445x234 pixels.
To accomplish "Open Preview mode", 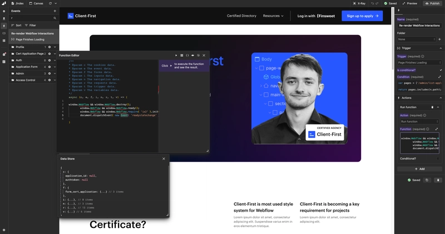I will (410, 3).
